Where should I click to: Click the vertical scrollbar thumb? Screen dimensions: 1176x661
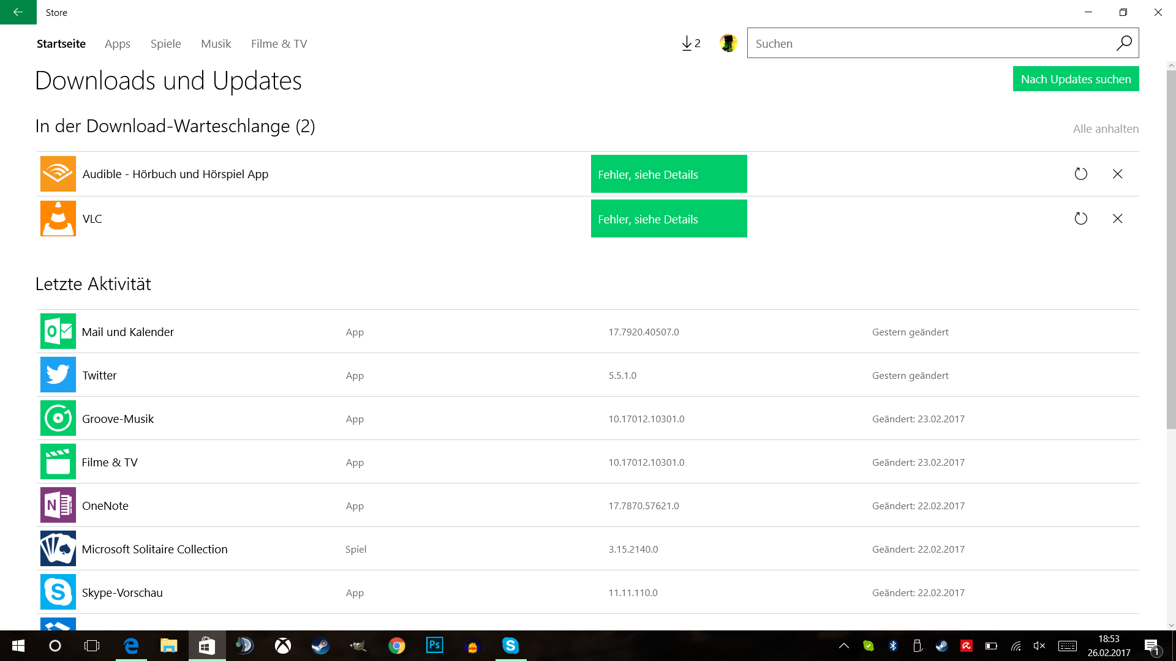(x=1171, y=249)
